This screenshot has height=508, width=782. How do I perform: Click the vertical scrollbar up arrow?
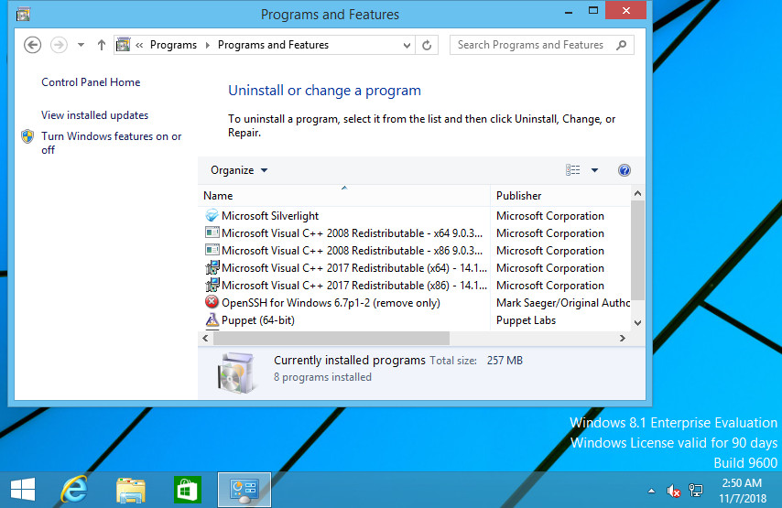pos(637,193)
